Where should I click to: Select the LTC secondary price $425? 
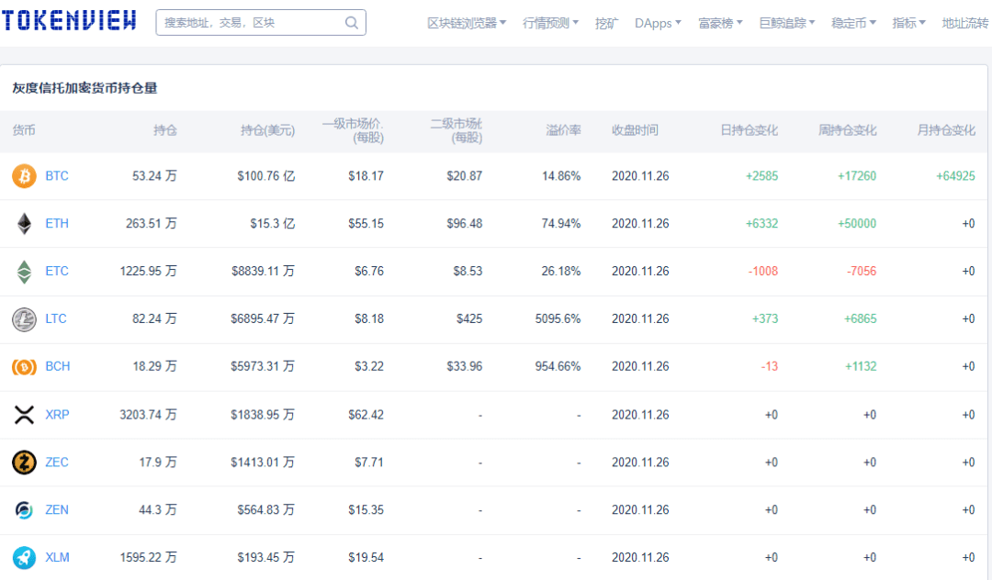[x=469, y=319]
